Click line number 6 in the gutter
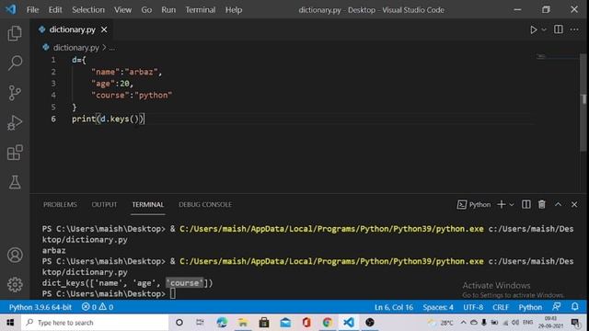The width and height of the screenshot is (589, 331). click(x=53, y=119)
